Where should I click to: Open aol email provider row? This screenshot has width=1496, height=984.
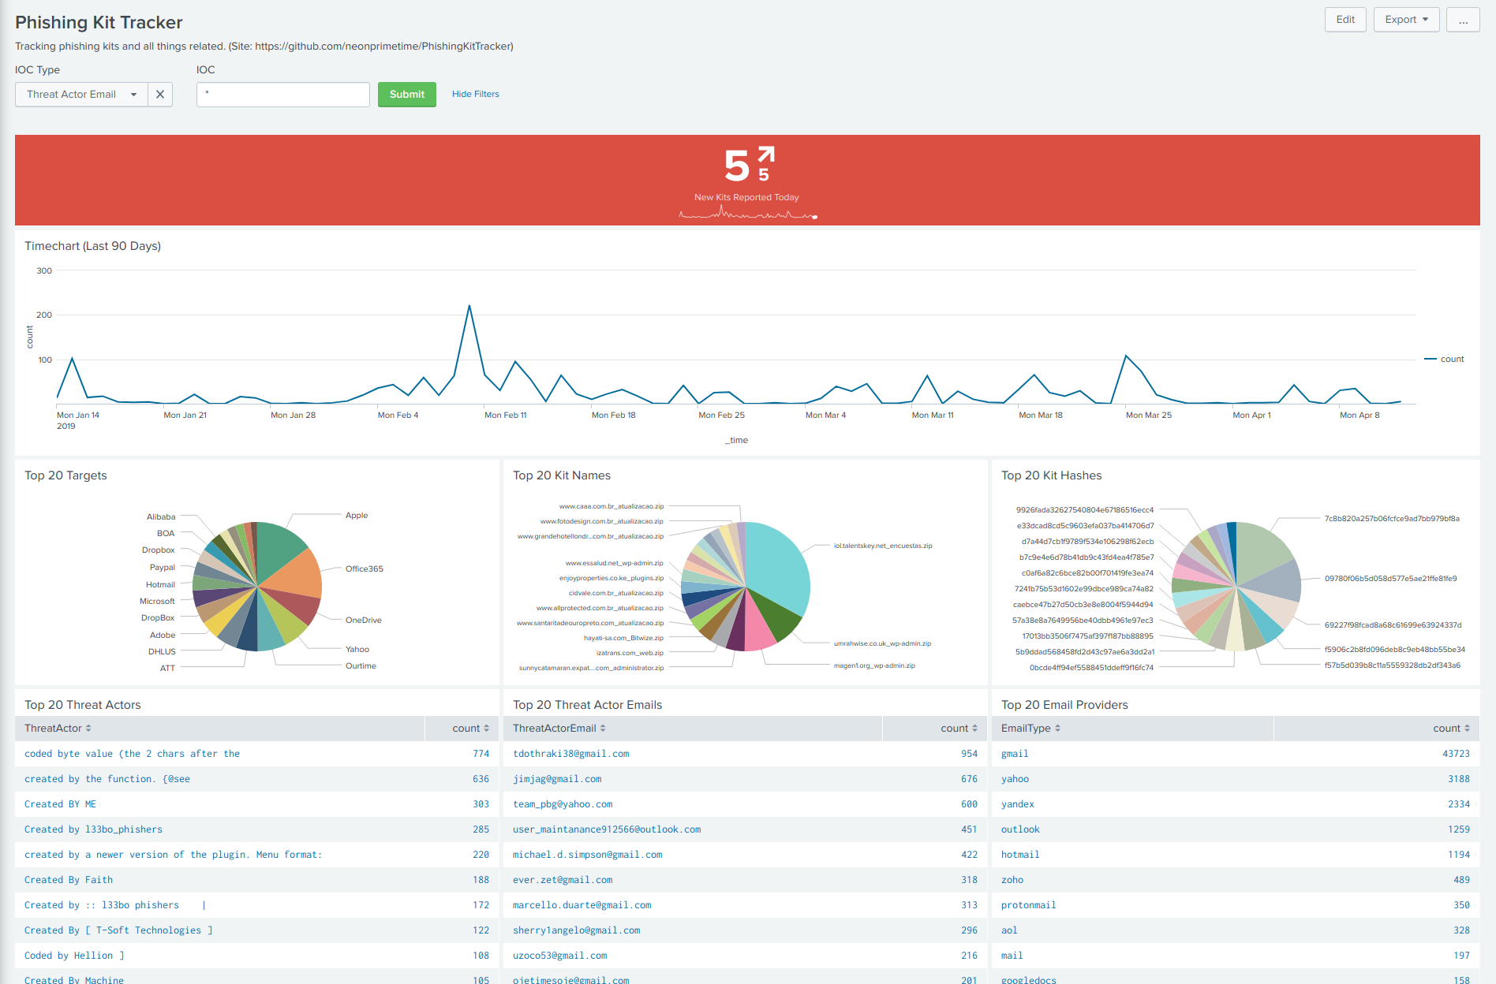tap(1236, 930)
